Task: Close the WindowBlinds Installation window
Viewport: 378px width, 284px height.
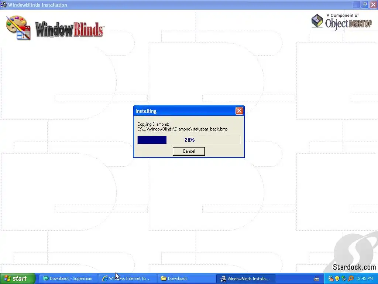Action: (x=373, y=4)
